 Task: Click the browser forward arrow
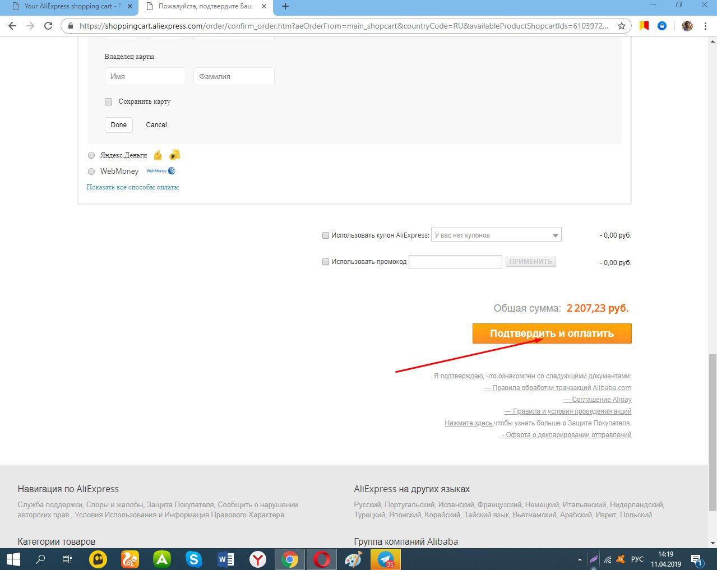(x=30, y=26)
